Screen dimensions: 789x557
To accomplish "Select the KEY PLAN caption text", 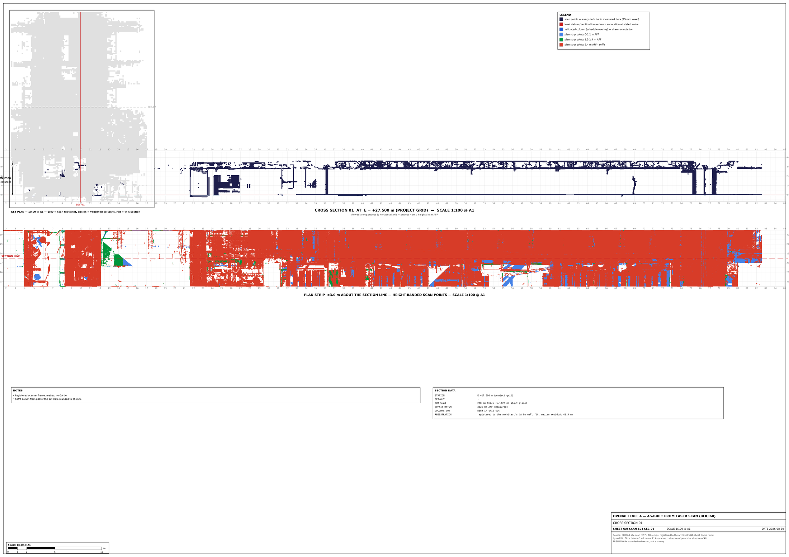I will coord(76,212).
